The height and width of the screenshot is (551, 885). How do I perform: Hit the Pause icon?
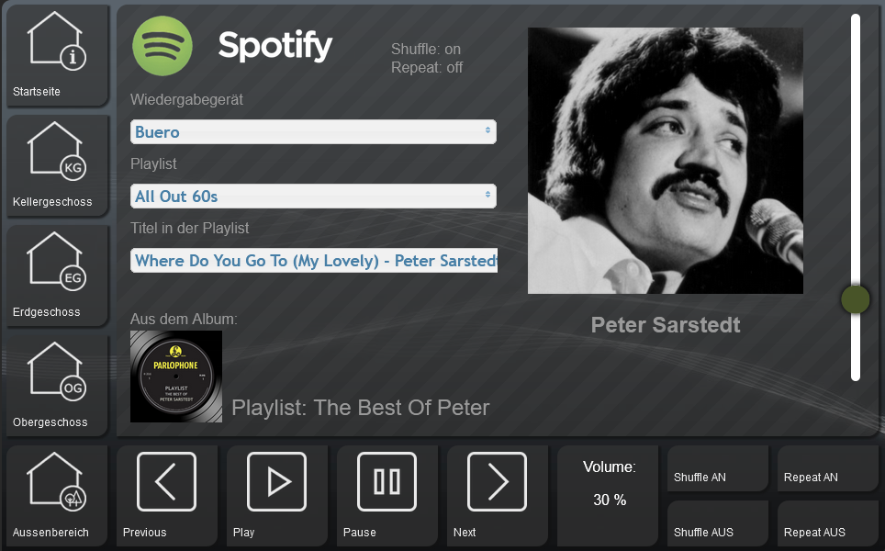point(386,482)
